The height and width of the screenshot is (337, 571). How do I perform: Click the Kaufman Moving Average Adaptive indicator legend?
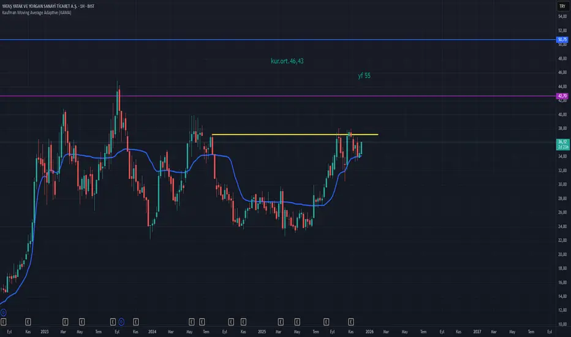click(x=37, y=13)
